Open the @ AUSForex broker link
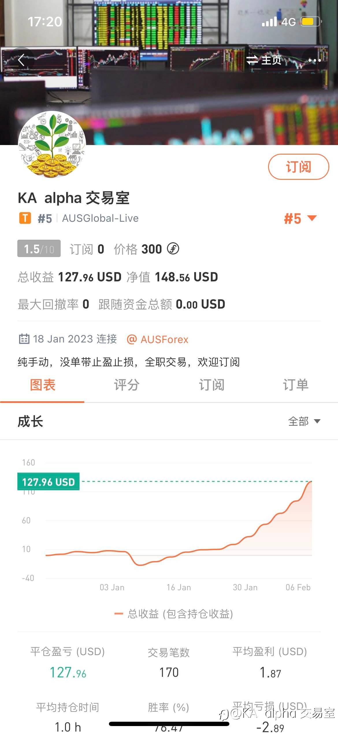Screen dimensions: 338x733 click(x=158, y=339)
